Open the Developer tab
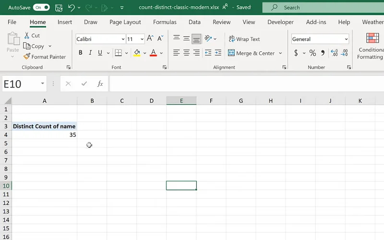This screenshot has width=384, height=240. click(x=280, y=22)
